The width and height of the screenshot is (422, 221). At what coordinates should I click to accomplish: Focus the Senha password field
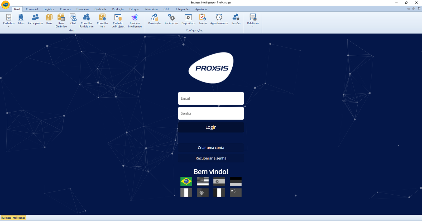211,113
